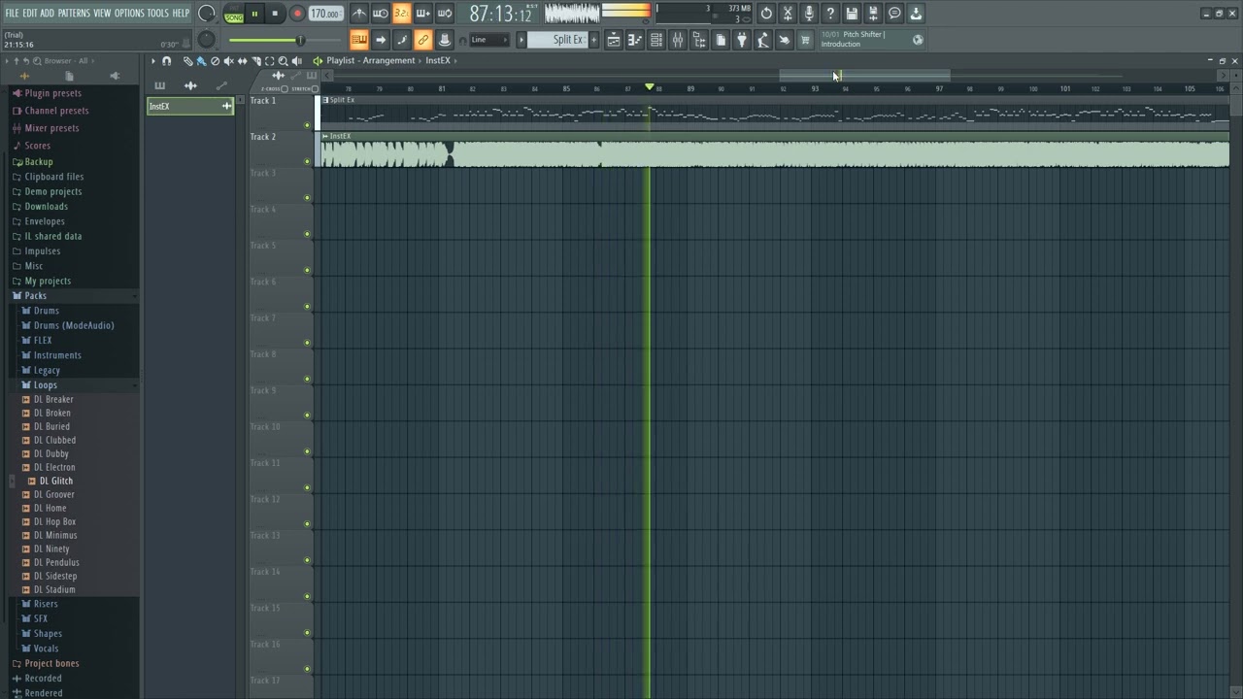Click the master pitch knob
Viewport: 1243px width, 699px height.
[x=206, y=39]
